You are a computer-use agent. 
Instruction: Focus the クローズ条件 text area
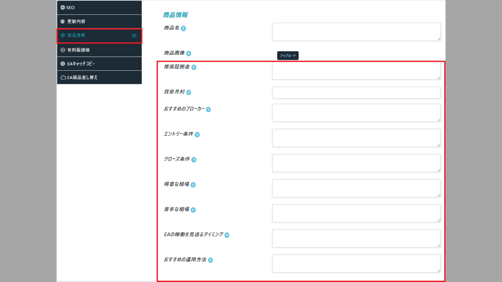[x=356, y=163]
